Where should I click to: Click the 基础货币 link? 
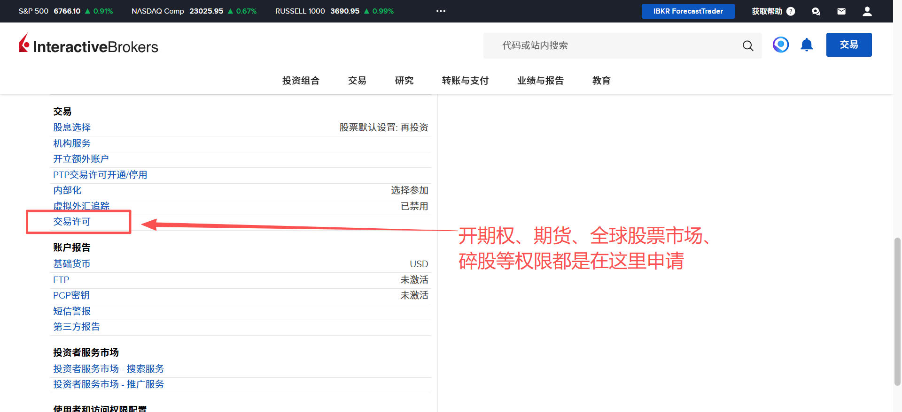pyautogui.click(x=72, y=264)
